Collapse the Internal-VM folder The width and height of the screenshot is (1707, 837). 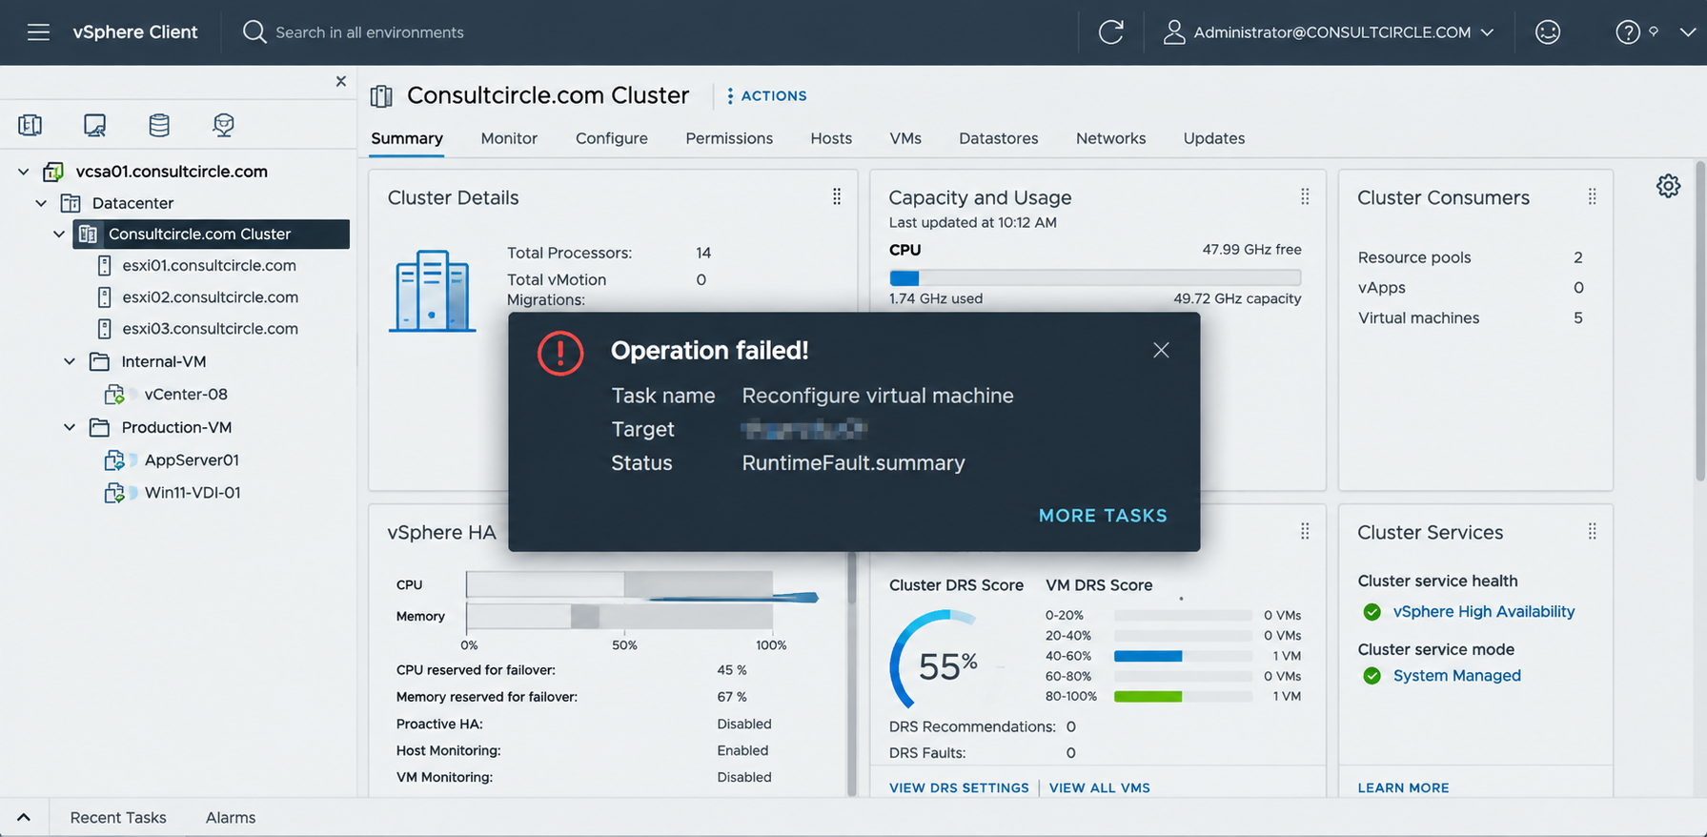click(70, 361)
